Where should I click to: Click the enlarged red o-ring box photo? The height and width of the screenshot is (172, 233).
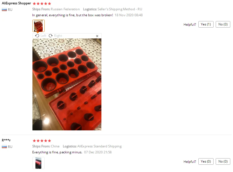click(x=67, y=84)
